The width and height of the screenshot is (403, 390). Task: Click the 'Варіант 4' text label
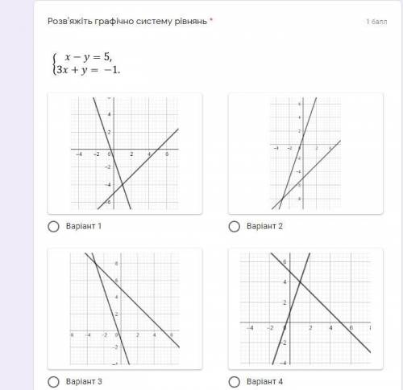pyautogui.click(x=264, y=381)
